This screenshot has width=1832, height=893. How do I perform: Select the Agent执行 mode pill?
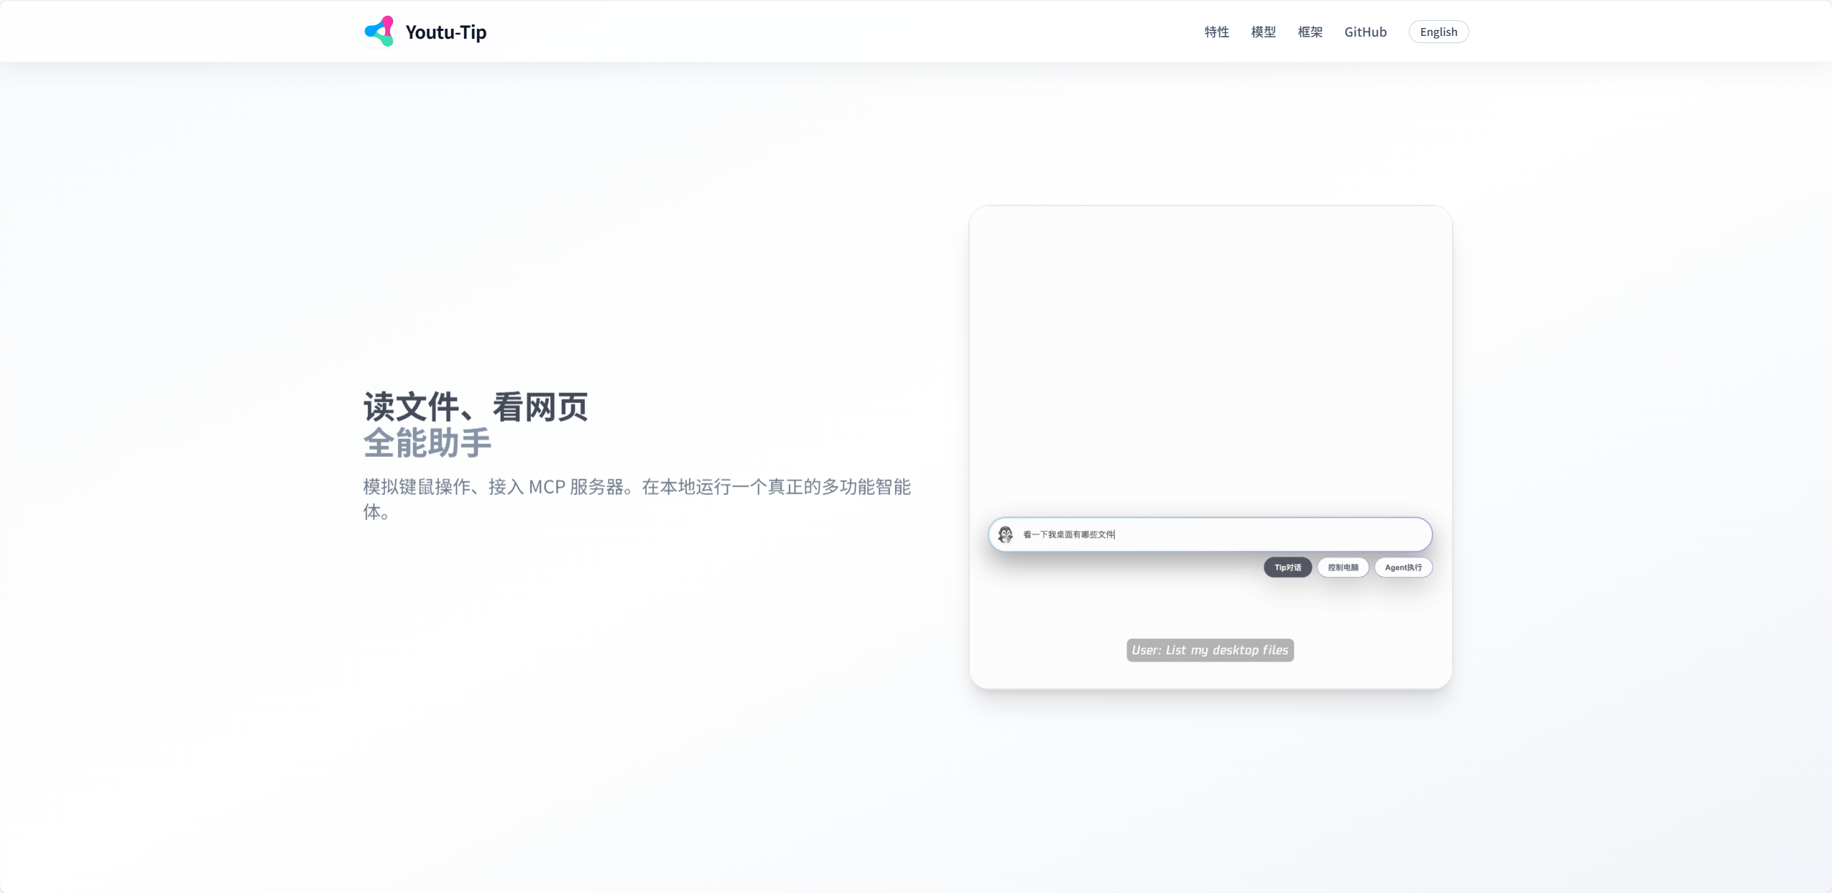(x=1403, y=568)
